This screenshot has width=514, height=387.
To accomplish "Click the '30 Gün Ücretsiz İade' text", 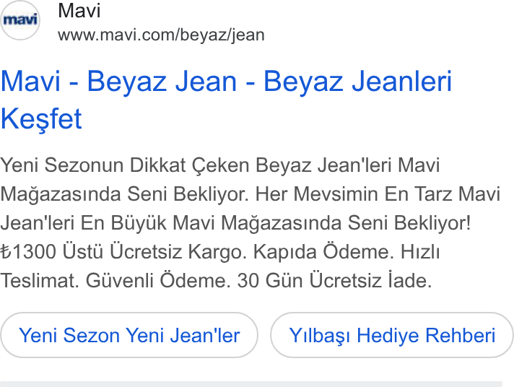I will point(334,281).
